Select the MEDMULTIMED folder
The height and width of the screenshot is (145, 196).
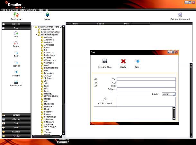[51, 96]
